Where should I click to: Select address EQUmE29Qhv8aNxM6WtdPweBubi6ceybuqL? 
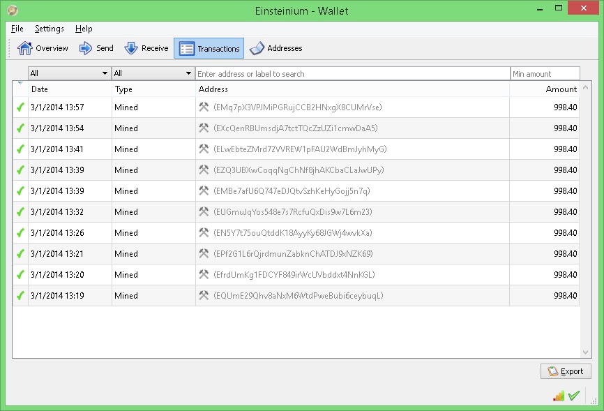(x=299, y=296)
